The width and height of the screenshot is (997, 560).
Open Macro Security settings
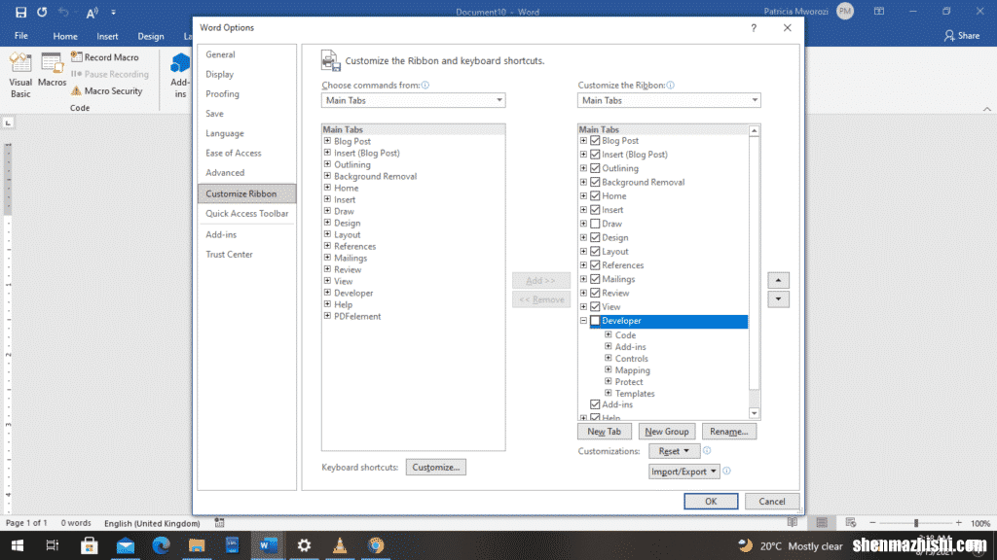click(x=107, y=90)
